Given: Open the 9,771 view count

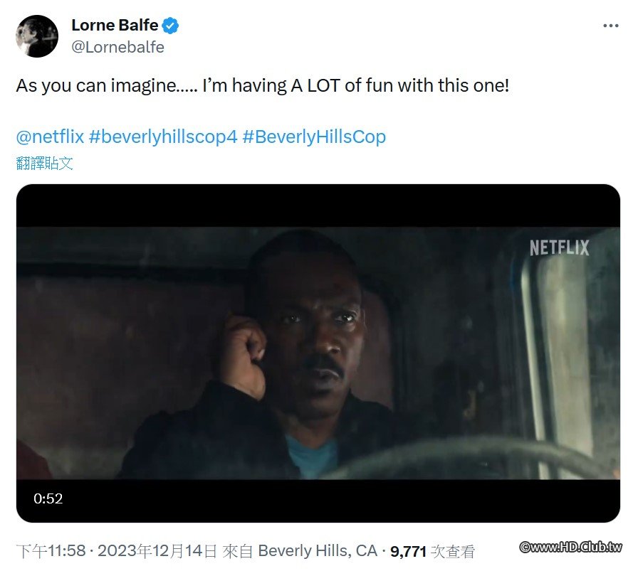Looking at the screenshot, I should click(x=409, y=551).
